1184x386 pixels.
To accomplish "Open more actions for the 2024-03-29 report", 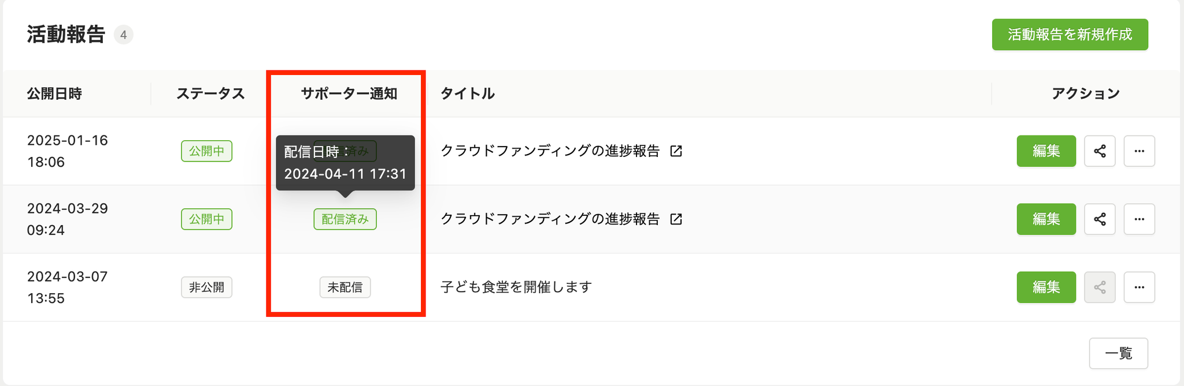I will [x=1139, y=219].
